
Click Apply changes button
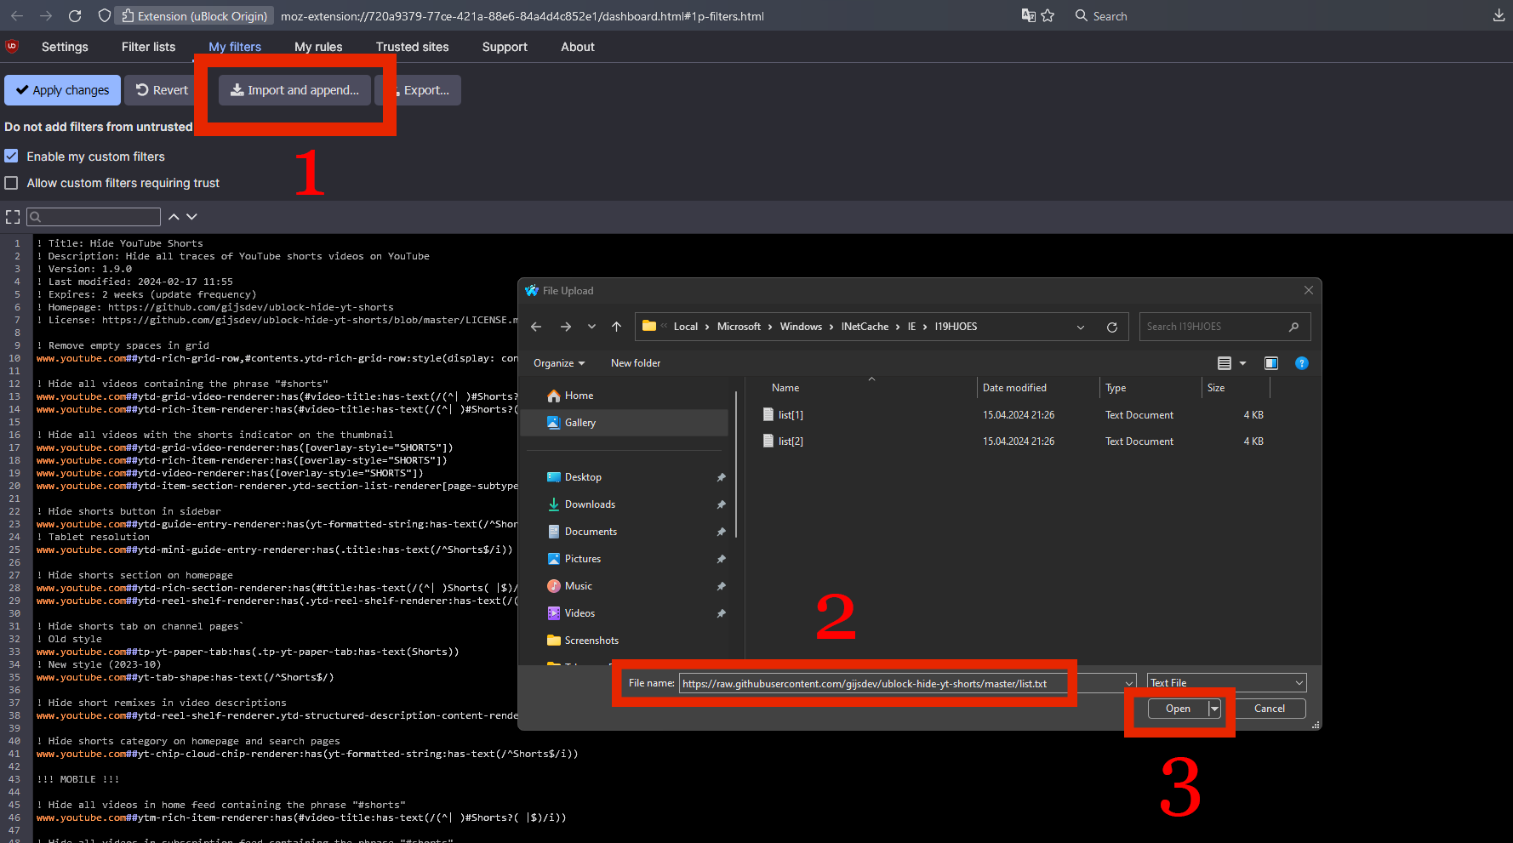(x=62, y=90)
